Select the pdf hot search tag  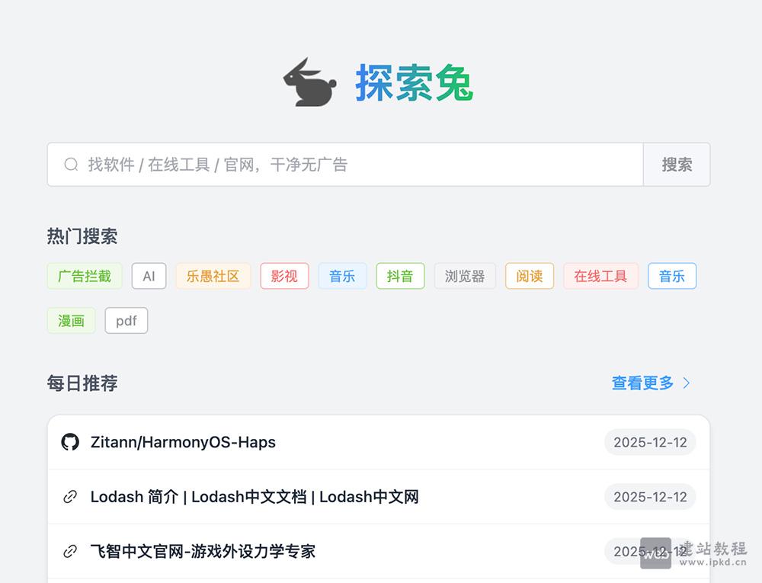coord(126,321)
